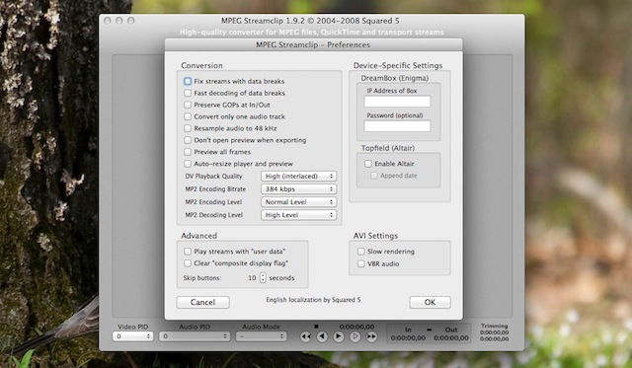The image size is (632, 368).
Task: Toggle Fast decoding of data breaks
Action: tap(188, 93)
